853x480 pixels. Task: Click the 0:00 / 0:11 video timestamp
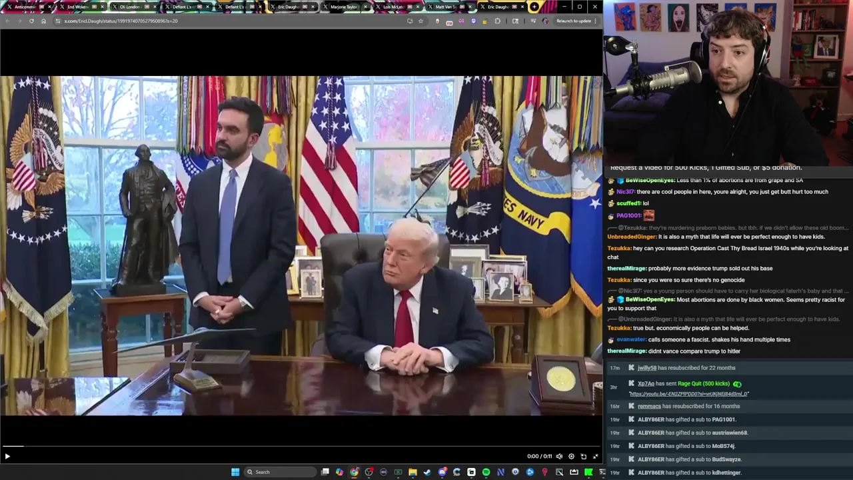coord(540,457)
